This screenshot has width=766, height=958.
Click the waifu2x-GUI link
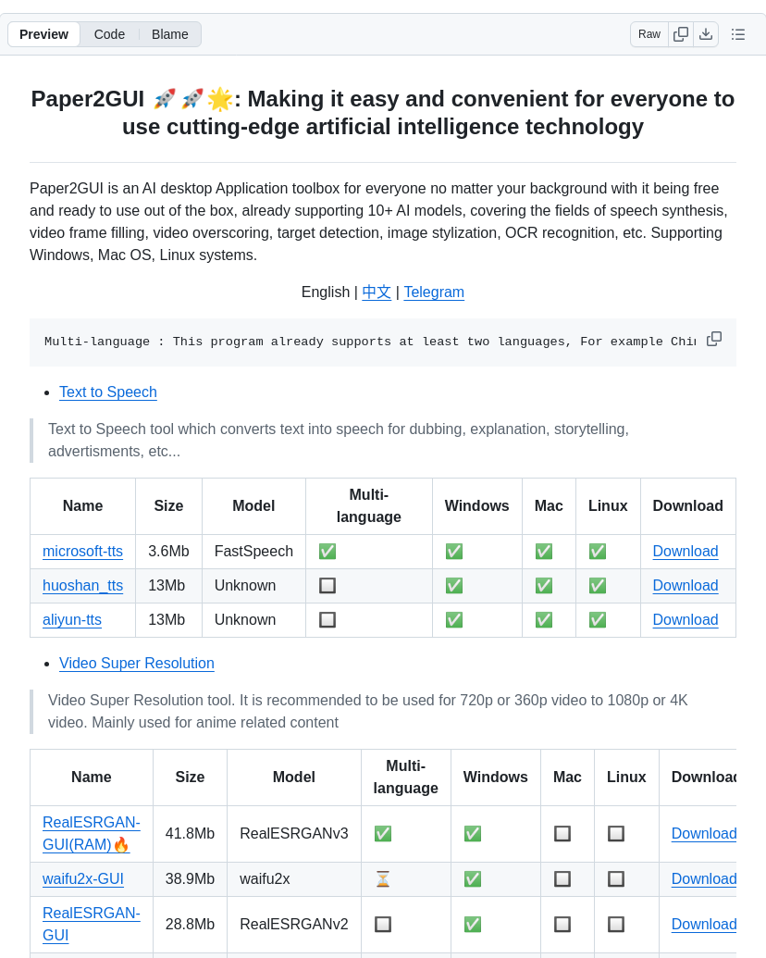(x=83, y=879)
